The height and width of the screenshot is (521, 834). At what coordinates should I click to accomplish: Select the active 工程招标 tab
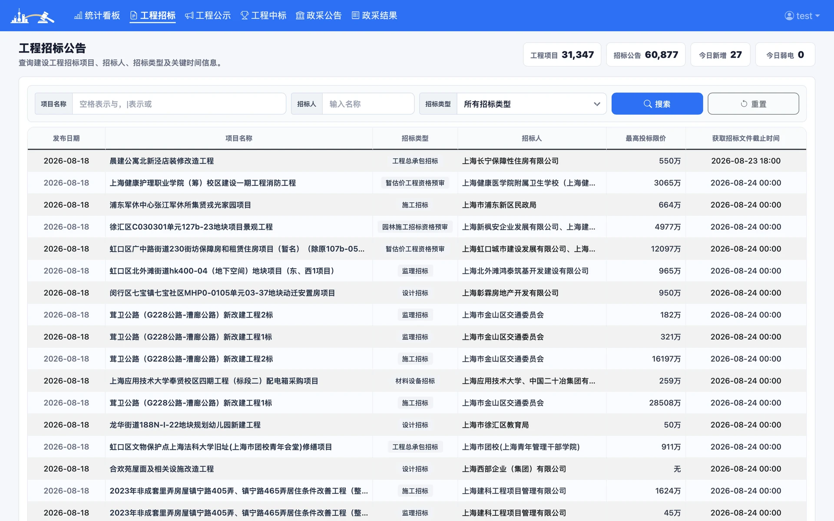(153, 16)
